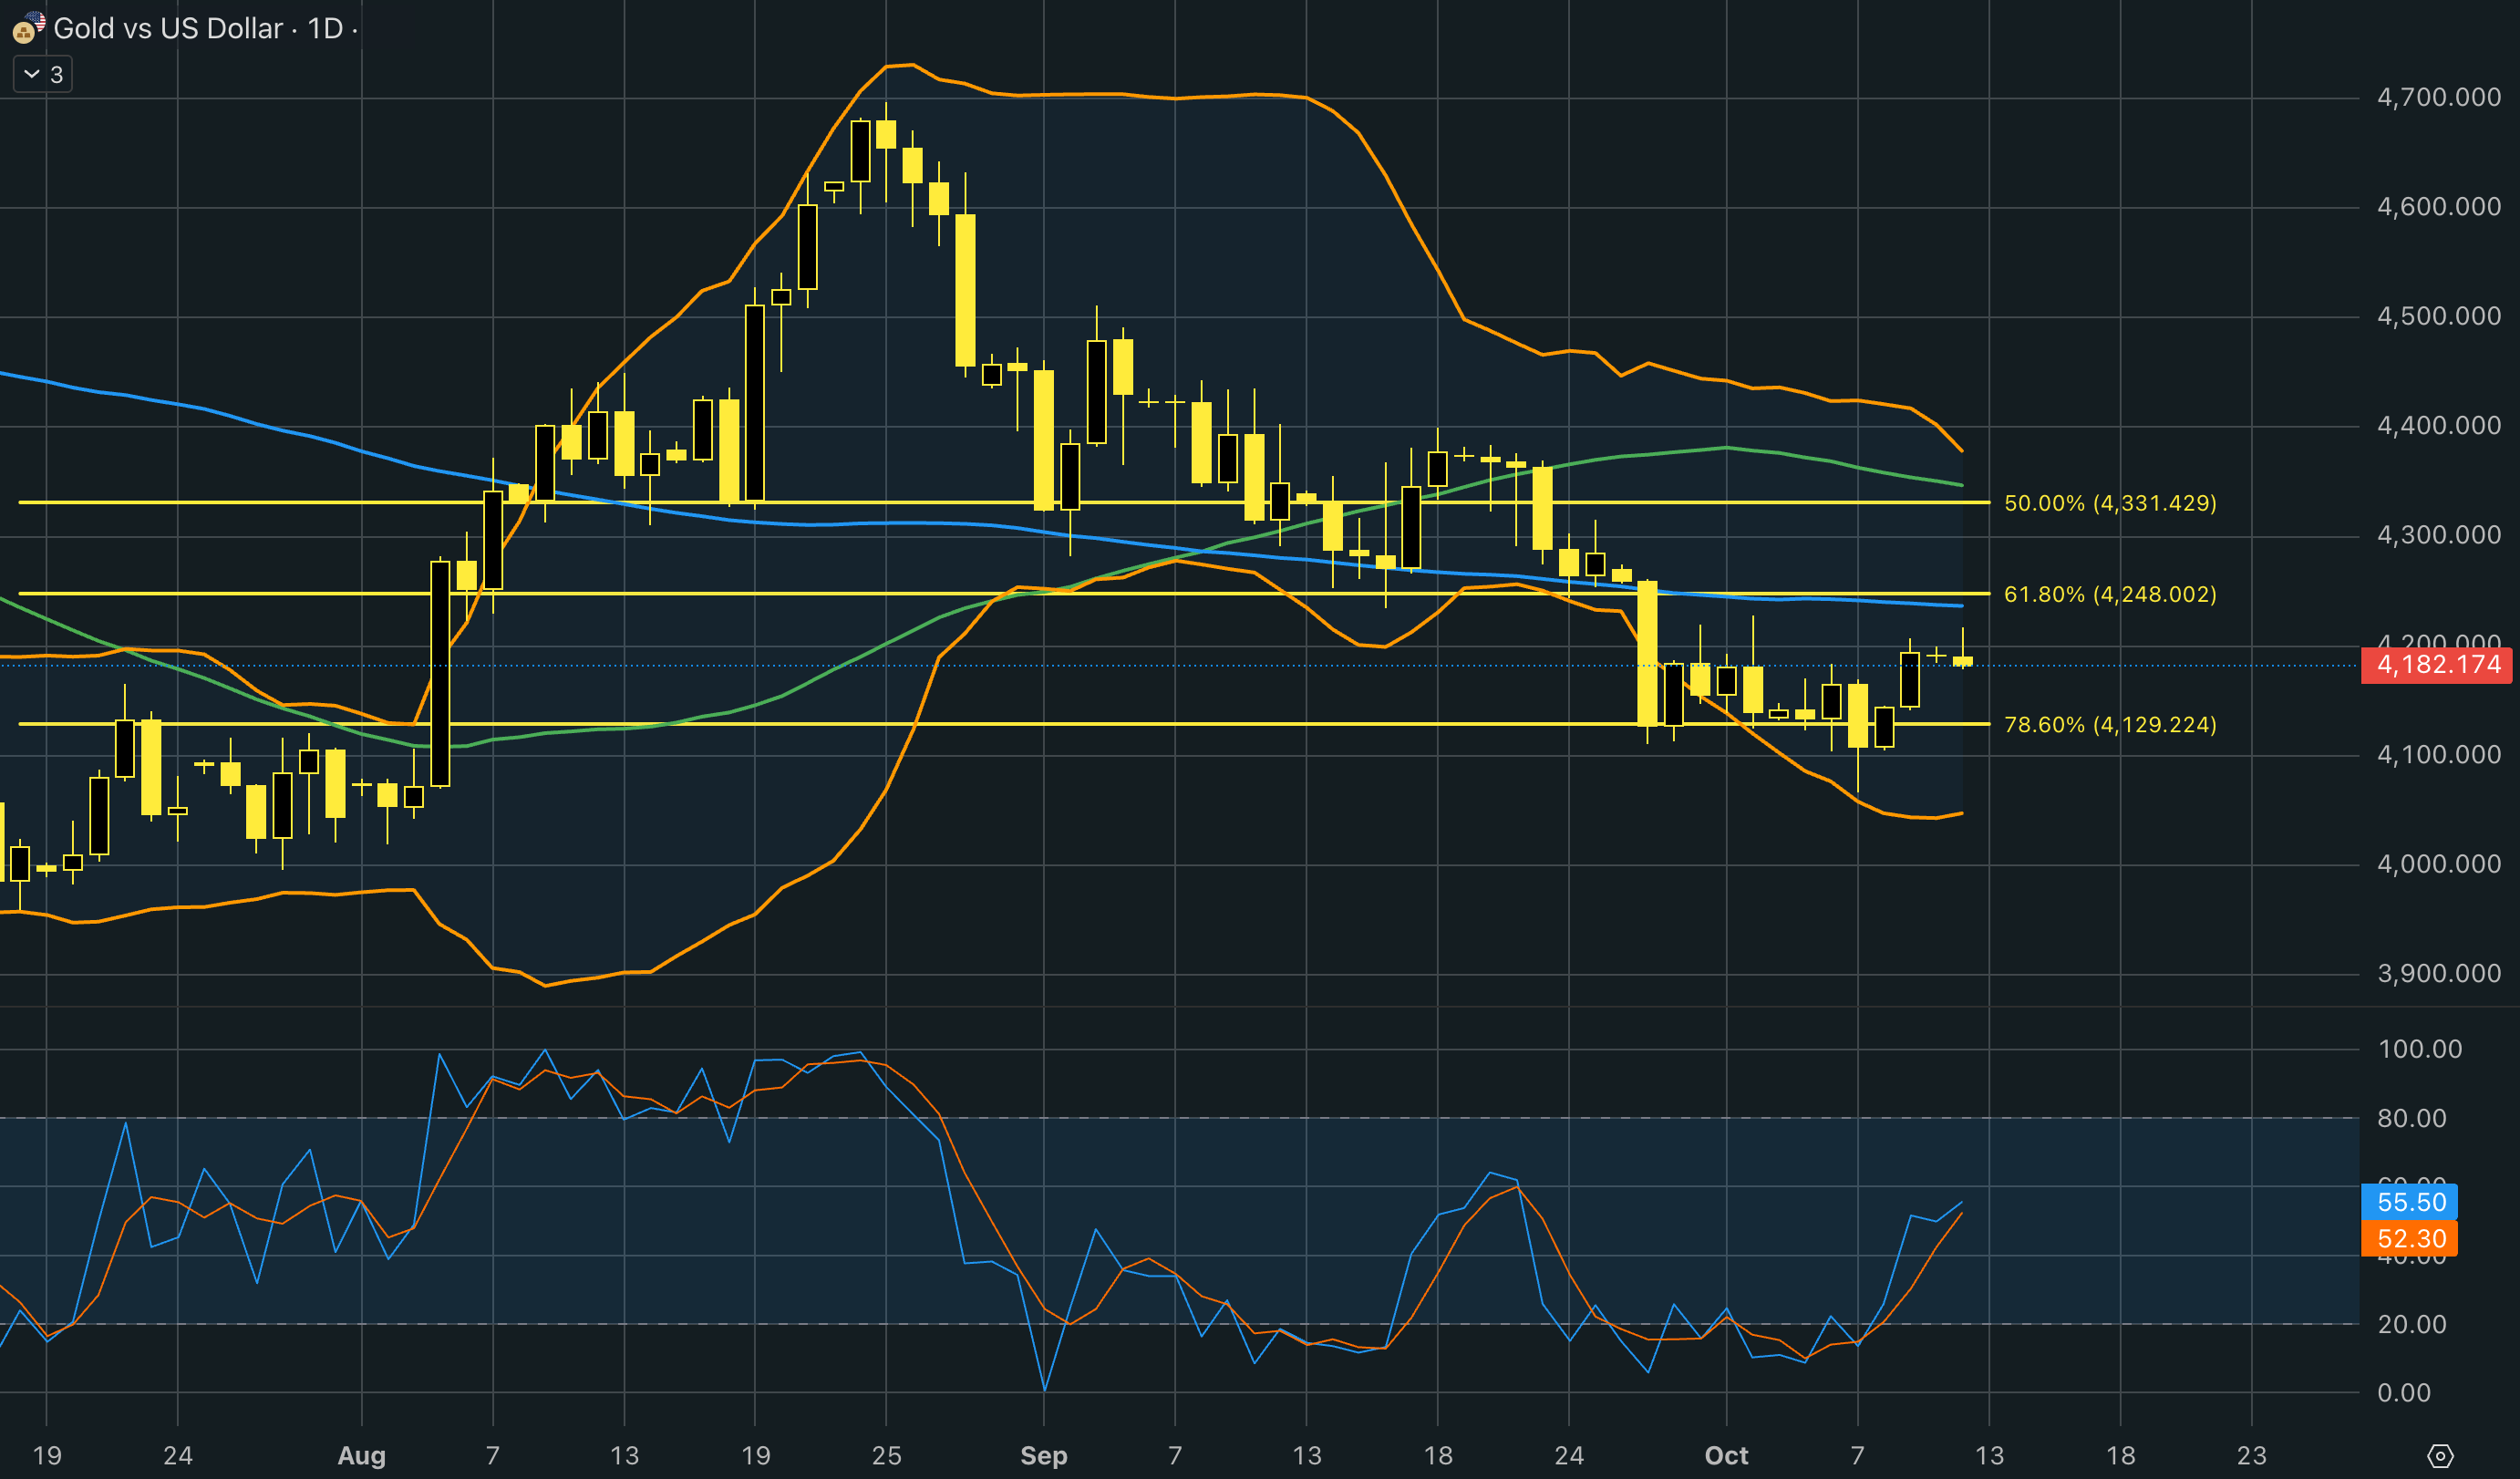The image size is (2520, 1479).
Task: Expand the indicators legend showing 3
Action: coord(42,75)
